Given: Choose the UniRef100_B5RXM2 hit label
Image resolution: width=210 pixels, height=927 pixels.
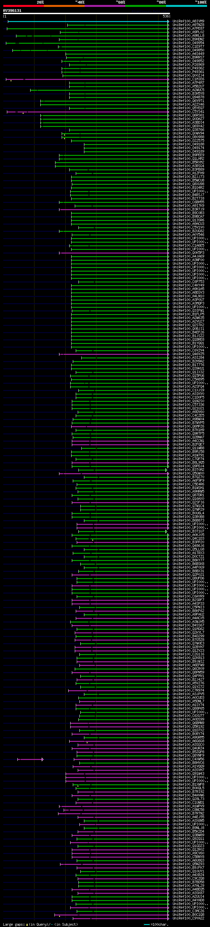Looking at the screenshot, I should (x=188, y=162).
